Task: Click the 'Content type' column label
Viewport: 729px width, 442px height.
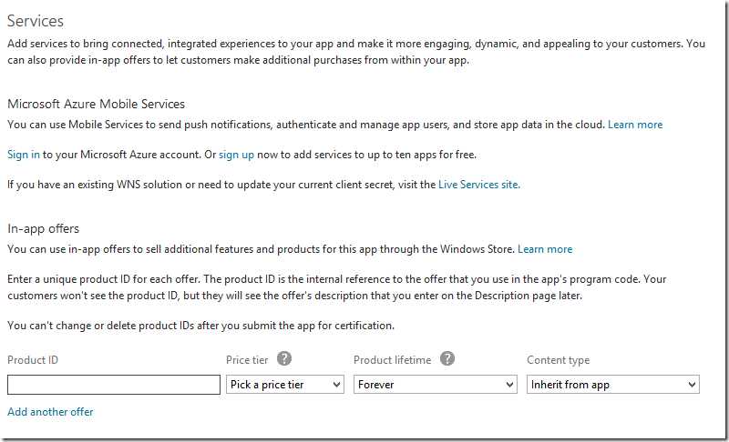Action: pyautogui.click(x=559, y=360)
